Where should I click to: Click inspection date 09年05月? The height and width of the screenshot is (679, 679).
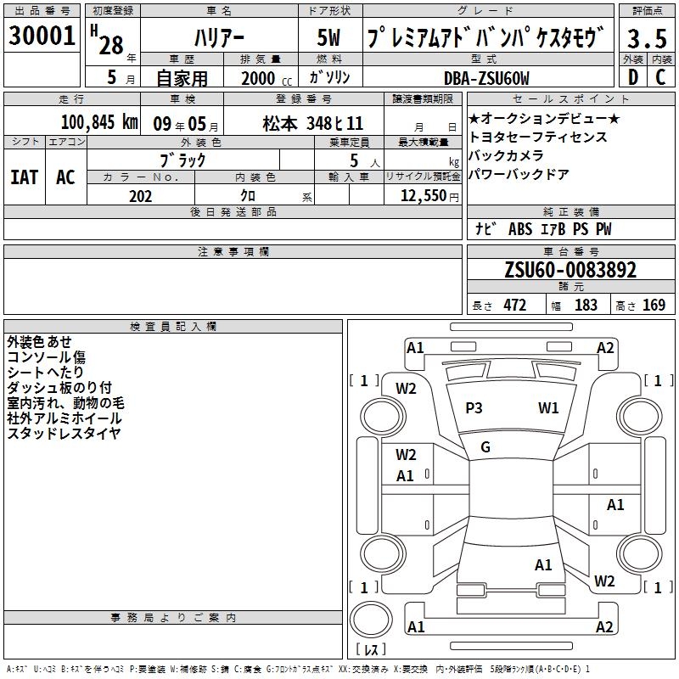[x=186, y=124]
